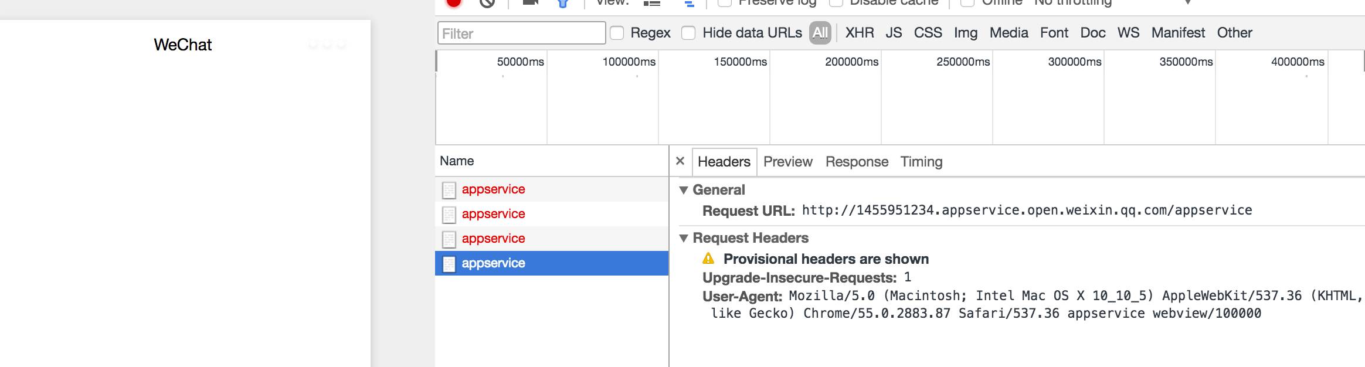This screenshot has height=367, width=1365.
Task: Click the timeline overview near 200000ms
Action: click(x=851, y=100)
